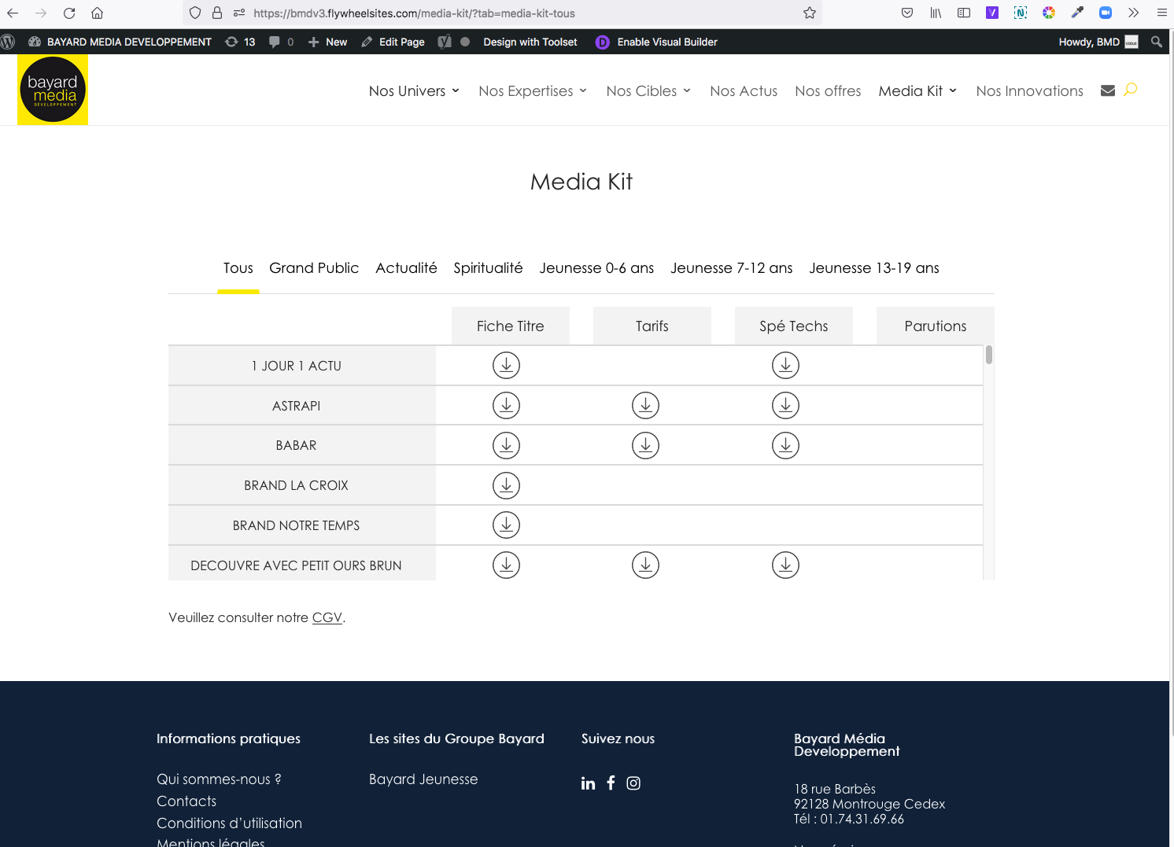
Task: Click Design with Toolset
Action: (x=530, y=42)
